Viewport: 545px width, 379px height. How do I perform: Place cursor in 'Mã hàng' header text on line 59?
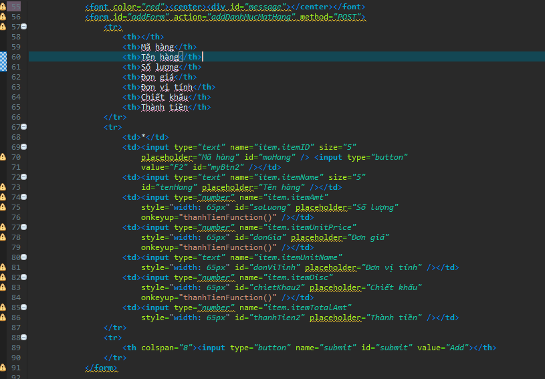coord(157,47)
